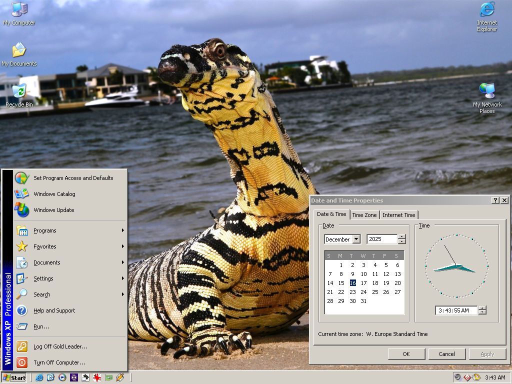Switch to the Time Zone tab
The height and width of the screenshot is (384, 512).
[x=364, y=215]
